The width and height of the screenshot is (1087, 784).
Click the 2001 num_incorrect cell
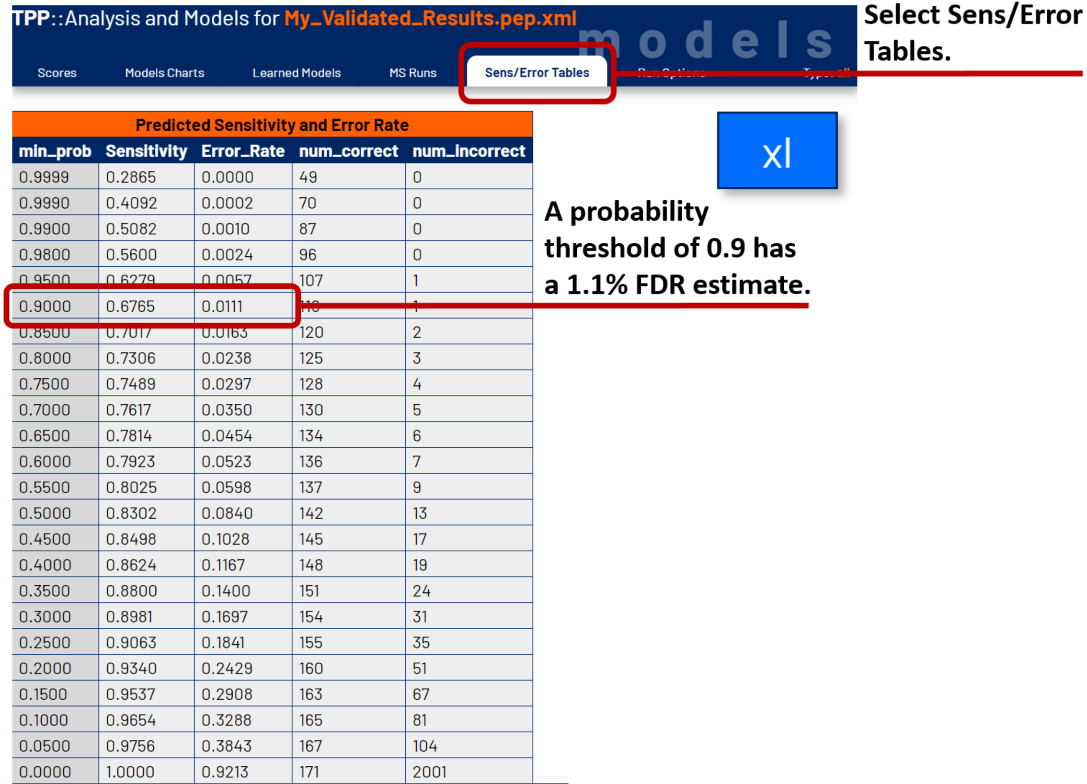(x=429, y=772)
